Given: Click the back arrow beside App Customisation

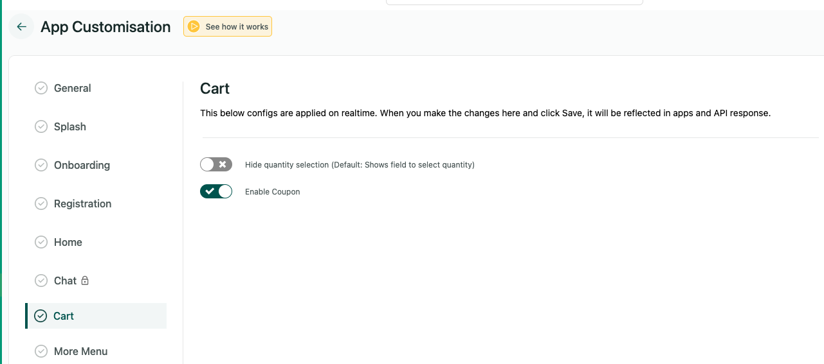Looking at the screenshot, I should pos(21,27).
